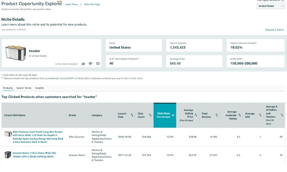Open the United States marketplace dropdown
This screenshot has width=287, height=172.
271,6
